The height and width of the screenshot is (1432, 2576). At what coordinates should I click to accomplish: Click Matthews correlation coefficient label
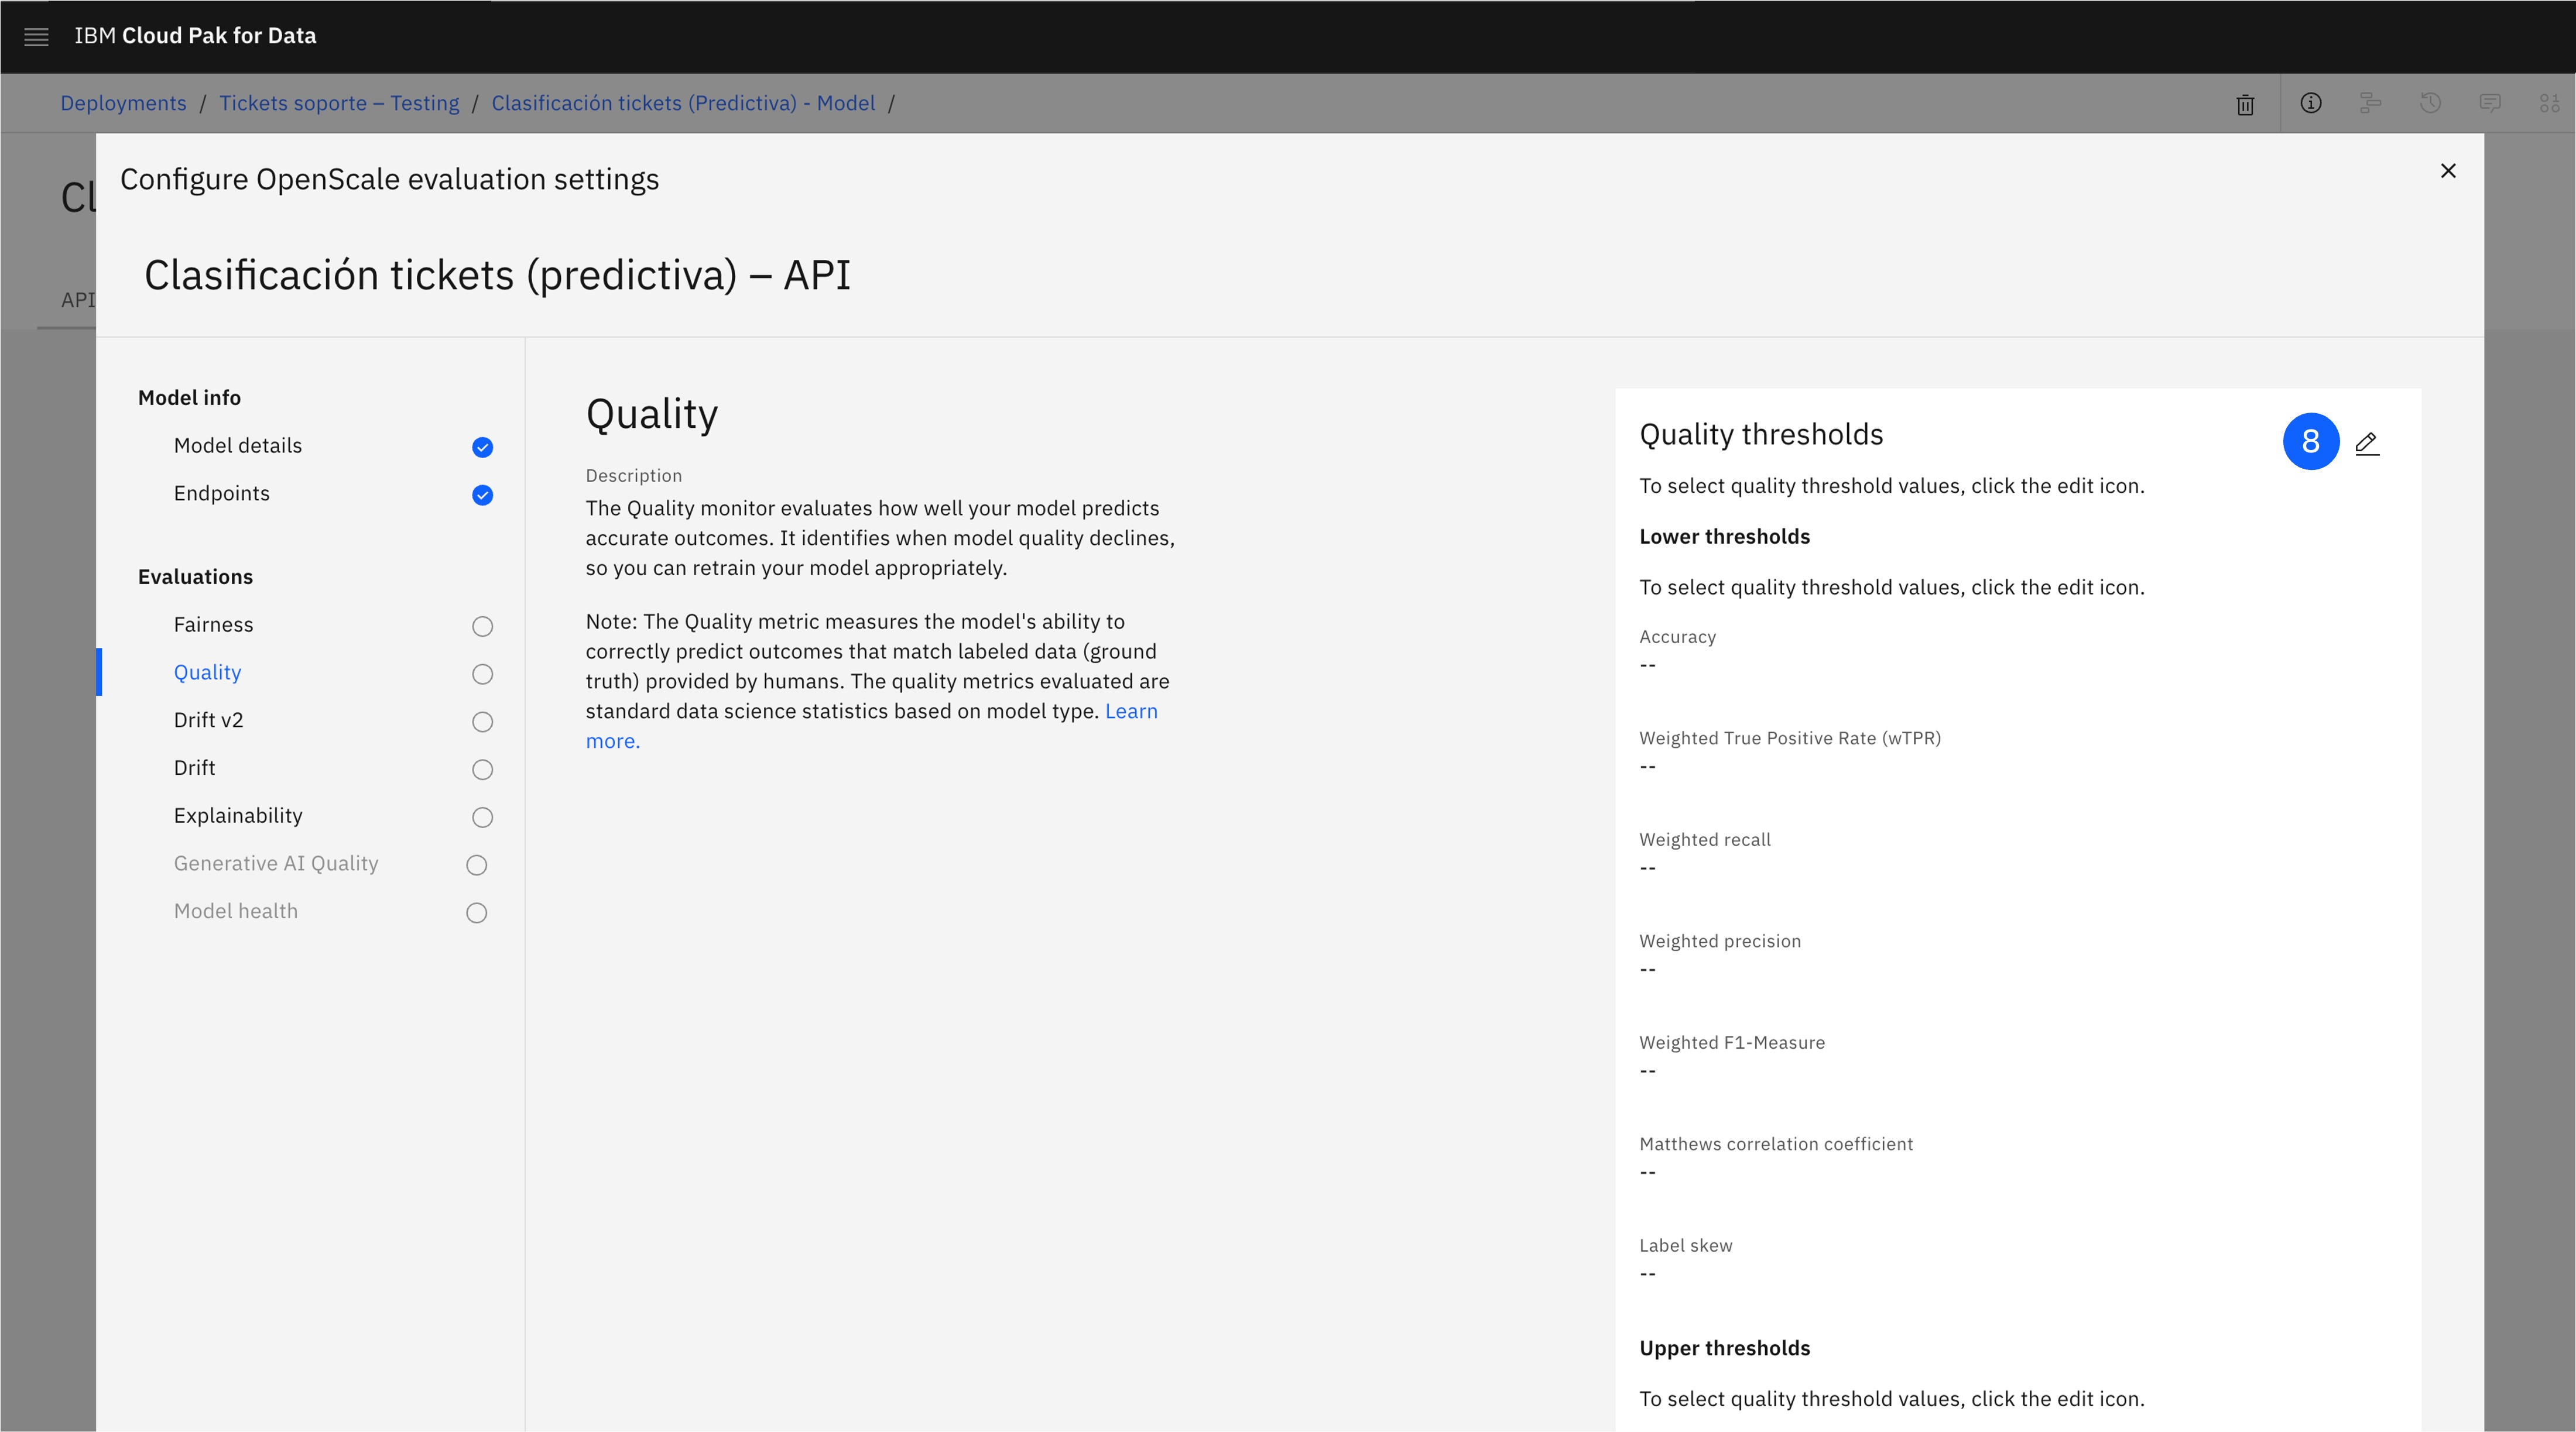pyautogui.click(x=1776, y=1144)
